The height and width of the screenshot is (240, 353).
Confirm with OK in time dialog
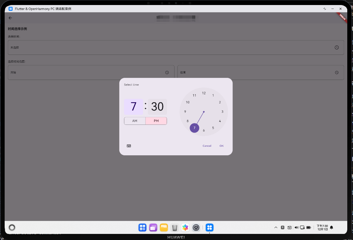pos(221,146)
